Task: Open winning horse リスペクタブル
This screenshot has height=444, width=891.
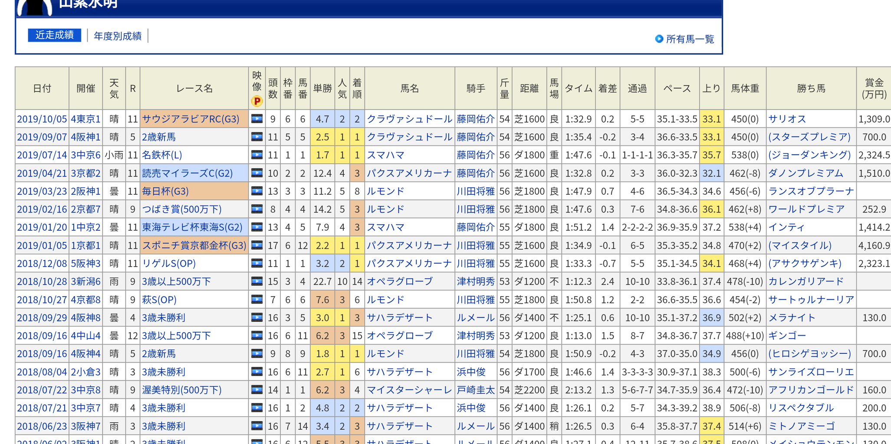Action: (801, 408)
